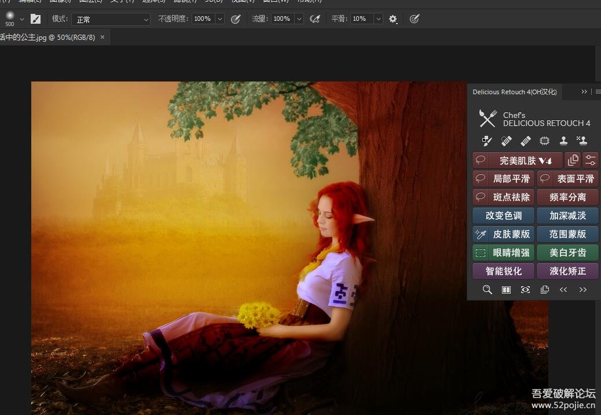601x415 pixels.
Task: Close the 公主.jpg document tab
Action: 102,37
